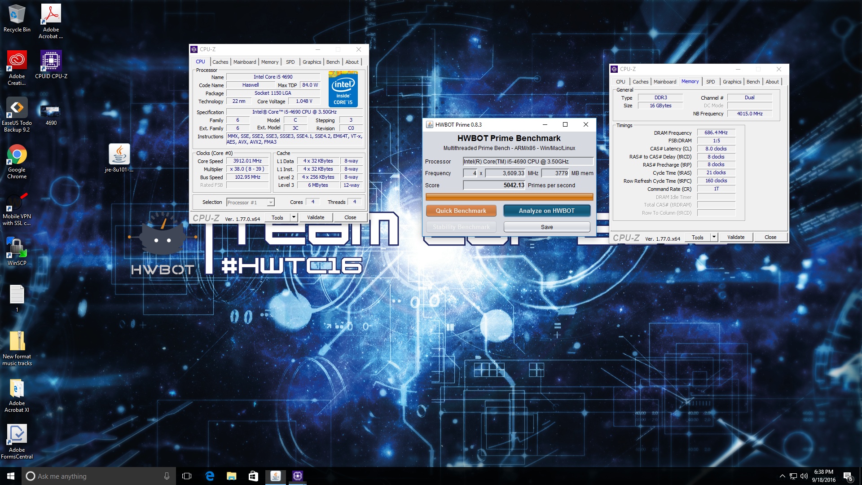Expand Tools dropdown arrow in Memory window
The image size is (862, 485).
(714, 237)
